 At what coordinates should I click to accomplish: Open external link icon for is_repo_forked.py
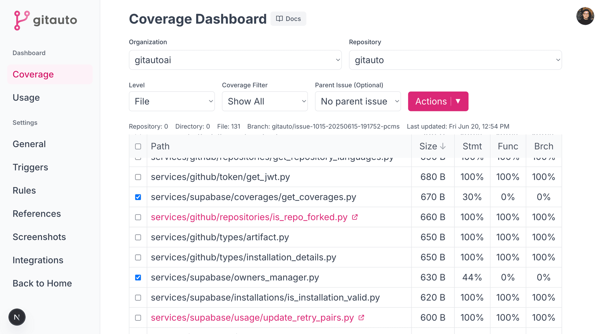(355, 217)
